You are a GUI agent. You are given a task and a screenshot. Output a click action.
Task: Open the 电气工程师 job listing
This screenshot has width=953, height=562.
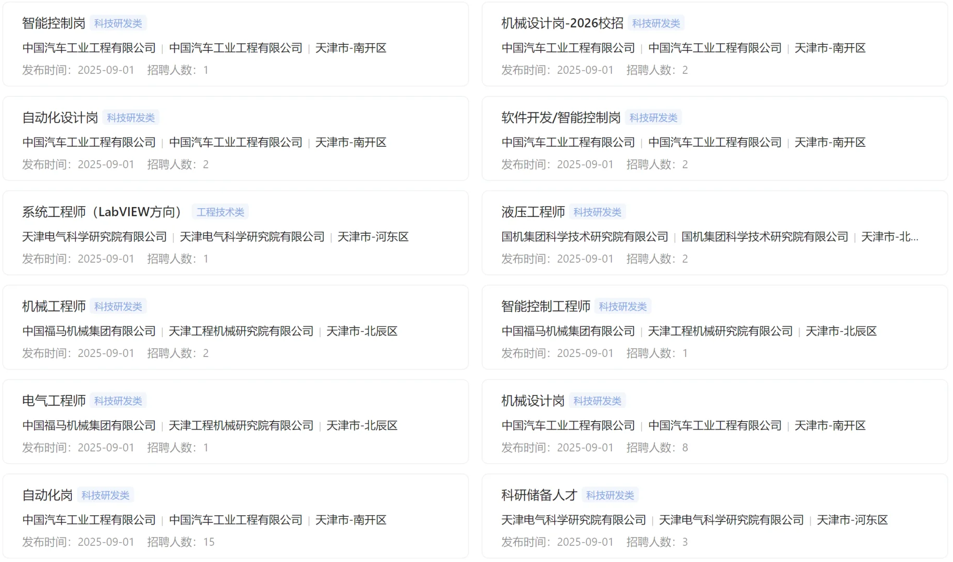click(x=54, y=401)
